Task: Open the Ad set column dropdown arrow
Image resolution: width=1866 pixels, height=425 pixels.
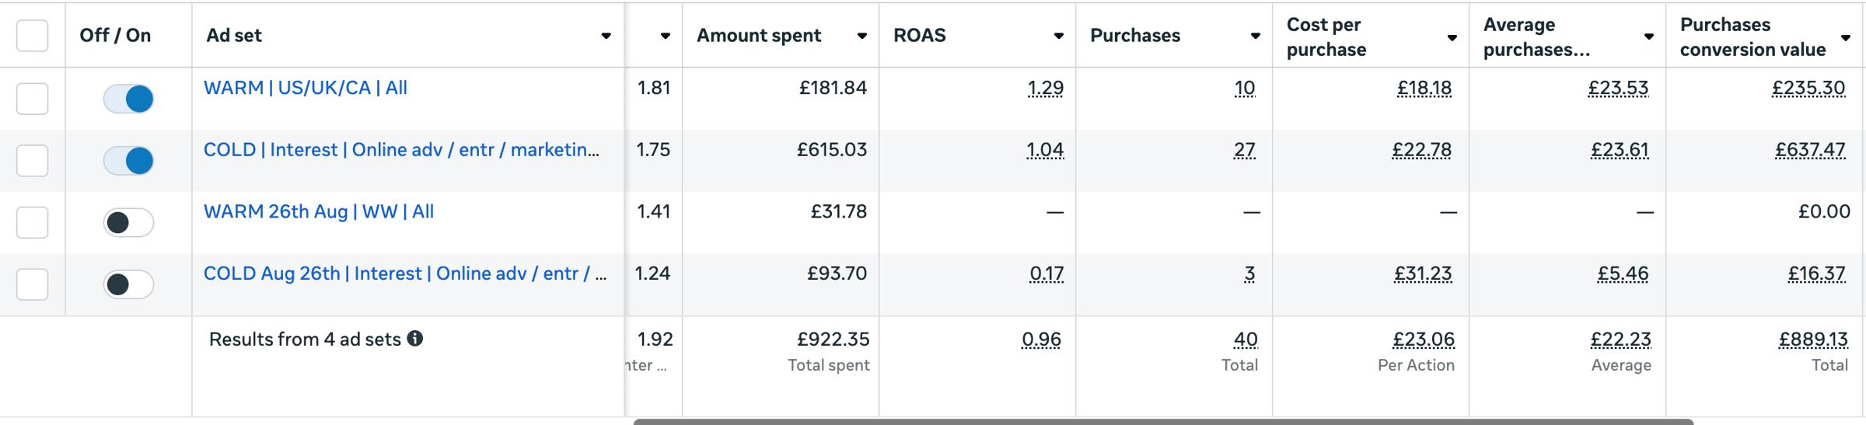Action: pyautogui.click(x=606, y=36)
